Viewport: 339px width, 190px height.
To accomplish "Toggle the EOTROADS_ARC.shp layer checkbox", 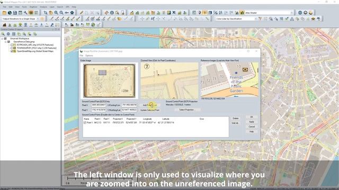I will (x=12, y=45).
